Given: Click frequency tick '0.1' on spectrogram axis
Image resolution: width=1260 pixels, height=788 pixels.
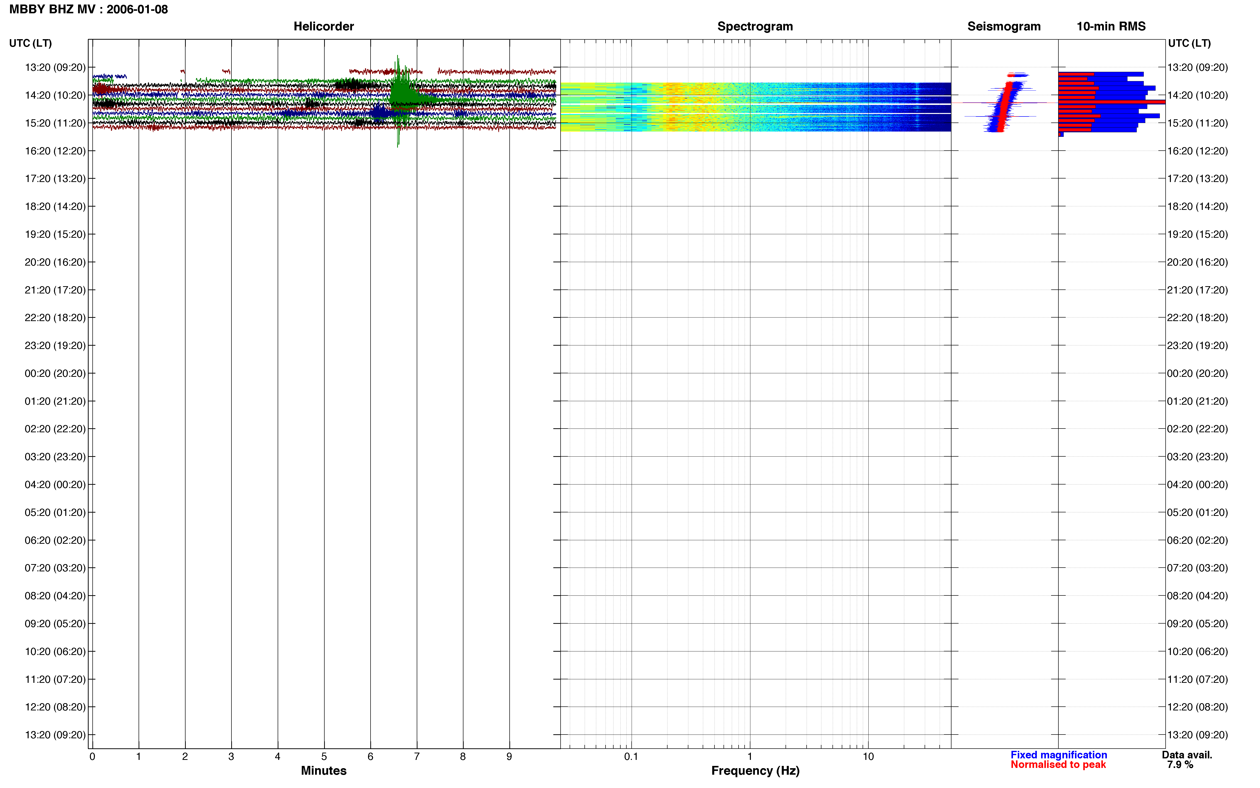Looking at the screenshot, I should [632, 756].
